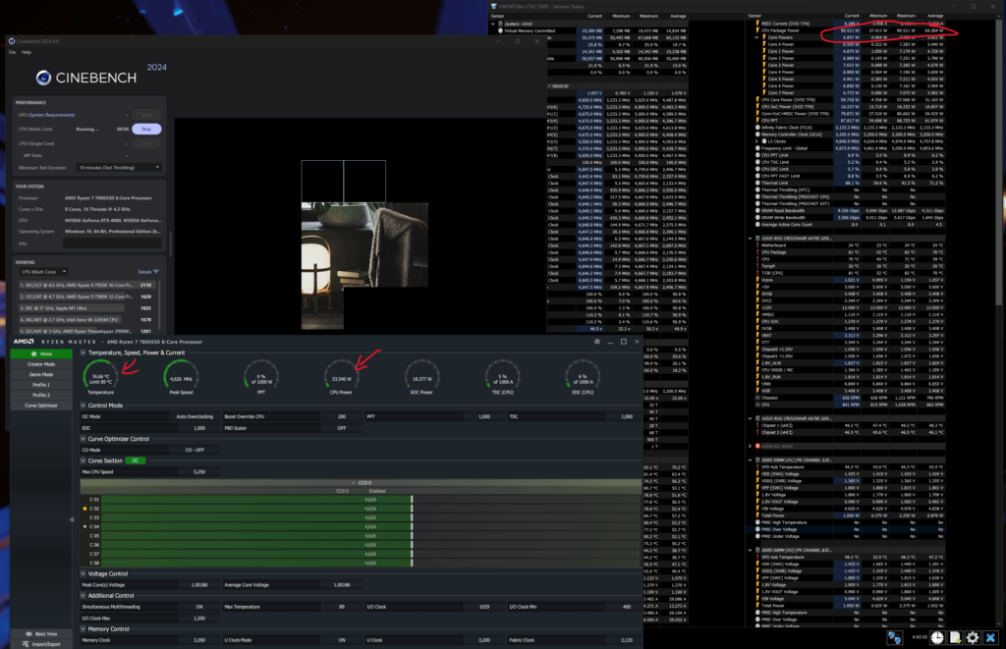This screenshot has width=1006, height=649.
Task: Click the C 05 core speed slider handle
Action: point(412,535)
